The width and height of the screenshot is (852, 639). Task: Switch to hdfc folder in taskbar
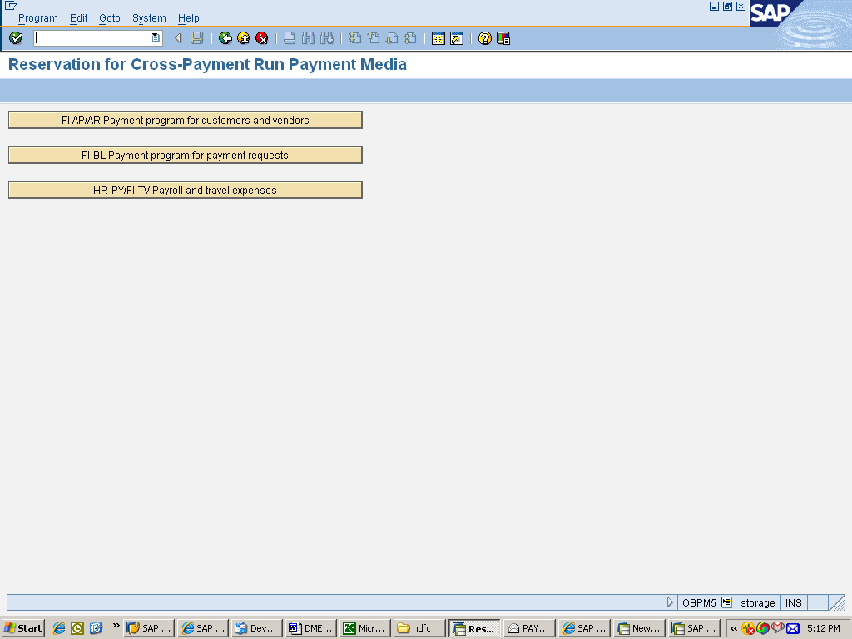(419, 628)
